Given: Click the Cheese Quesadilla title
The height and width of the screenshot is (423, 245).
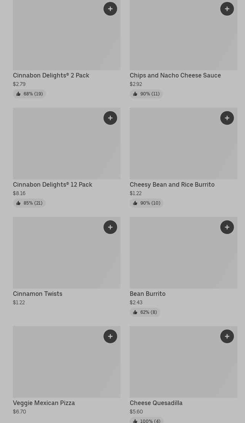Looking at the screenshot, I should [156, 403].
